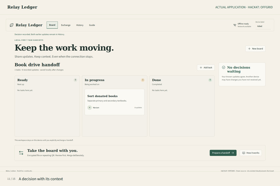280x186 pixels.
Task: Click Mariam's avatar on the task card
Action: [90, 107]
